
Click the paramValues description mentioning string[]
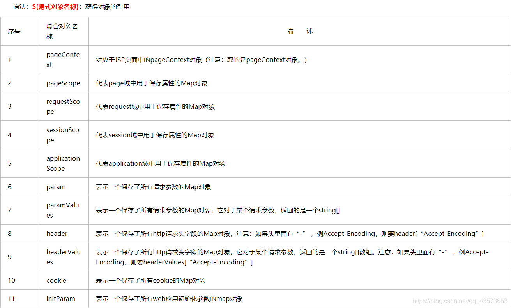(218, 210)
